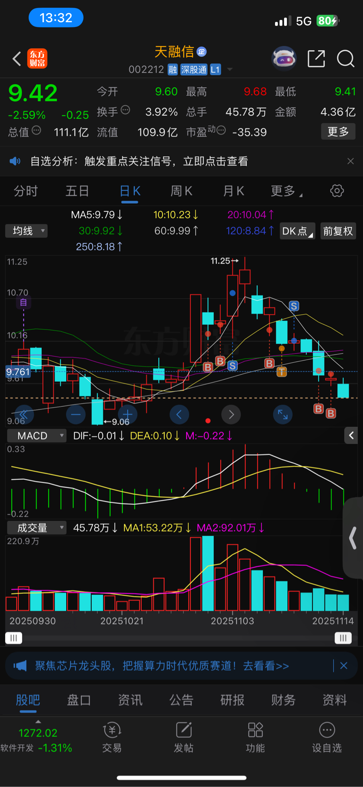
Task: Open the 资料 tab
Action: click(x=335, y=700)
